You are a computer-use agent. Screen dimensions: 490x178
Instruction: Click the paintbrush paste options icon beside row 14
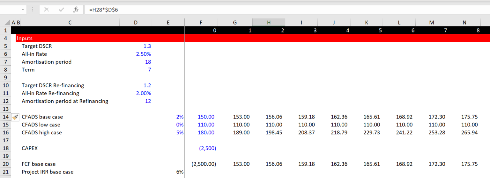click(x=15, y=117)
